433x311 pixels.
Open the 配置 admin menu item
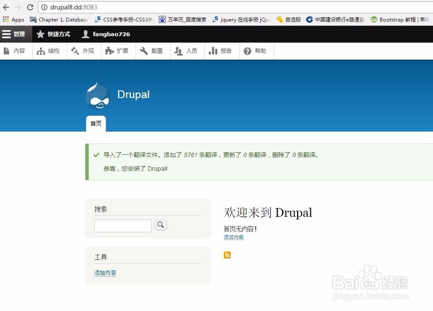pos(153,51)
